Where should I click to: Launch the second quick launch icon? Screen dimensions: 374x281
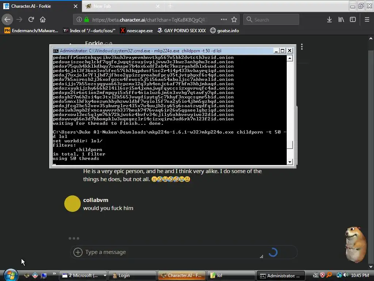[x=35, y=276]
